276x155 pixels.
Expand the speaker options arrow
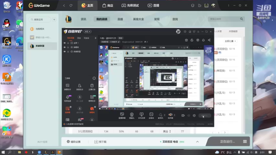tap(175, 115)
